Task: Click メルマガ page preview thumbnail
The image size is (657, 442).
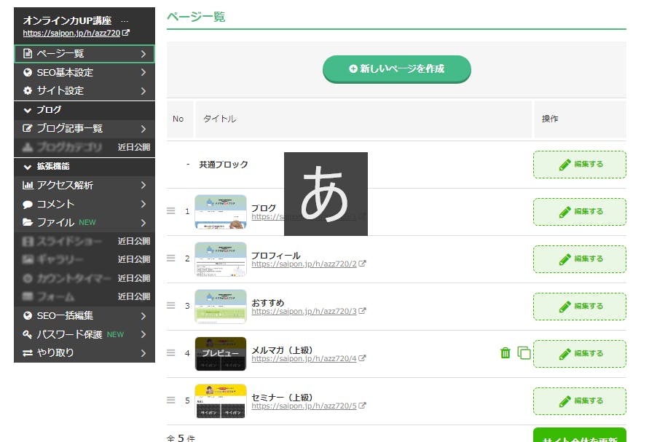Action: point(221,353)
